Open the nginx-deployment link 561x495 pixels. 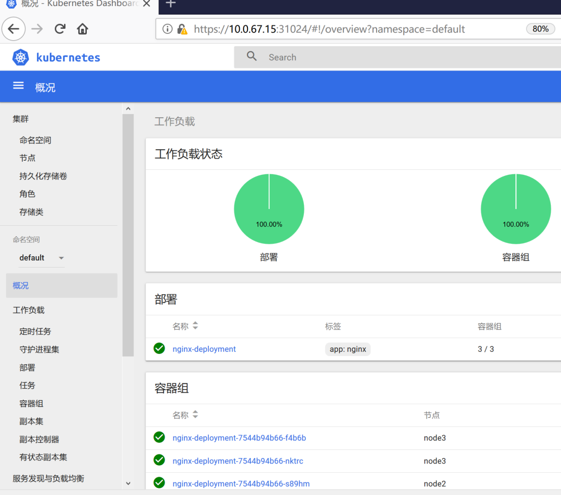point(204,349)
